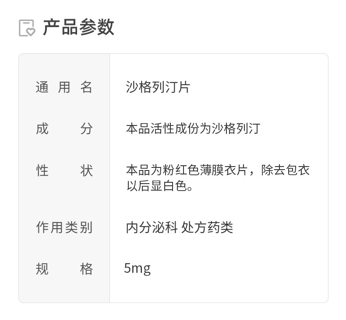Click the 处方药类 category text
Viewport: 346px width, 320px height.
(207, 227)
